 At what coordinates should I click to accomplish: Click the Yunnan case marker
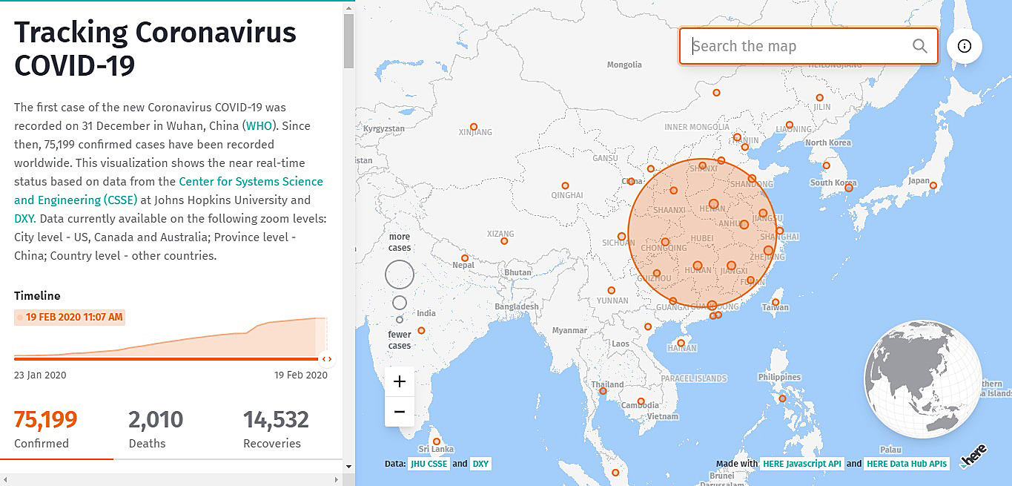pos(611,290)
